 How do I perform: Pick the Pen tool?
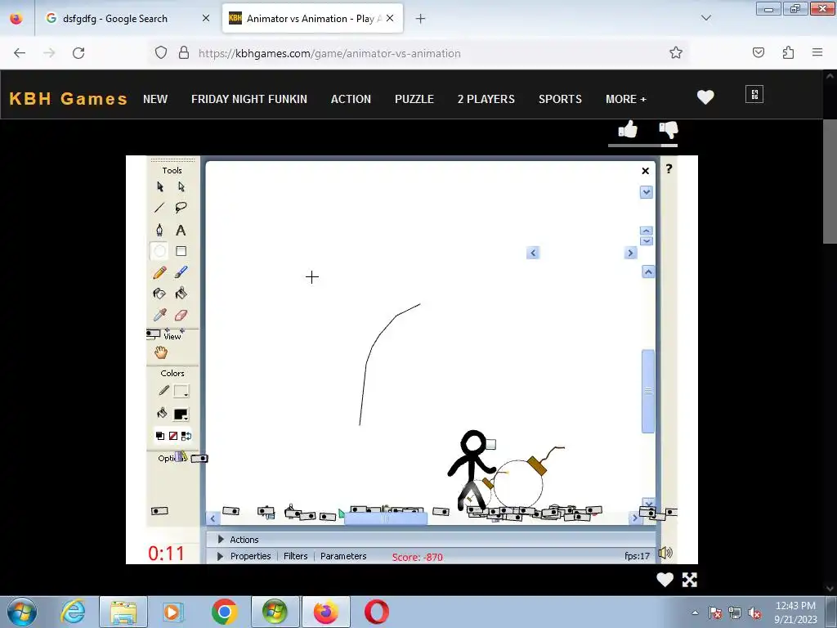159,230
